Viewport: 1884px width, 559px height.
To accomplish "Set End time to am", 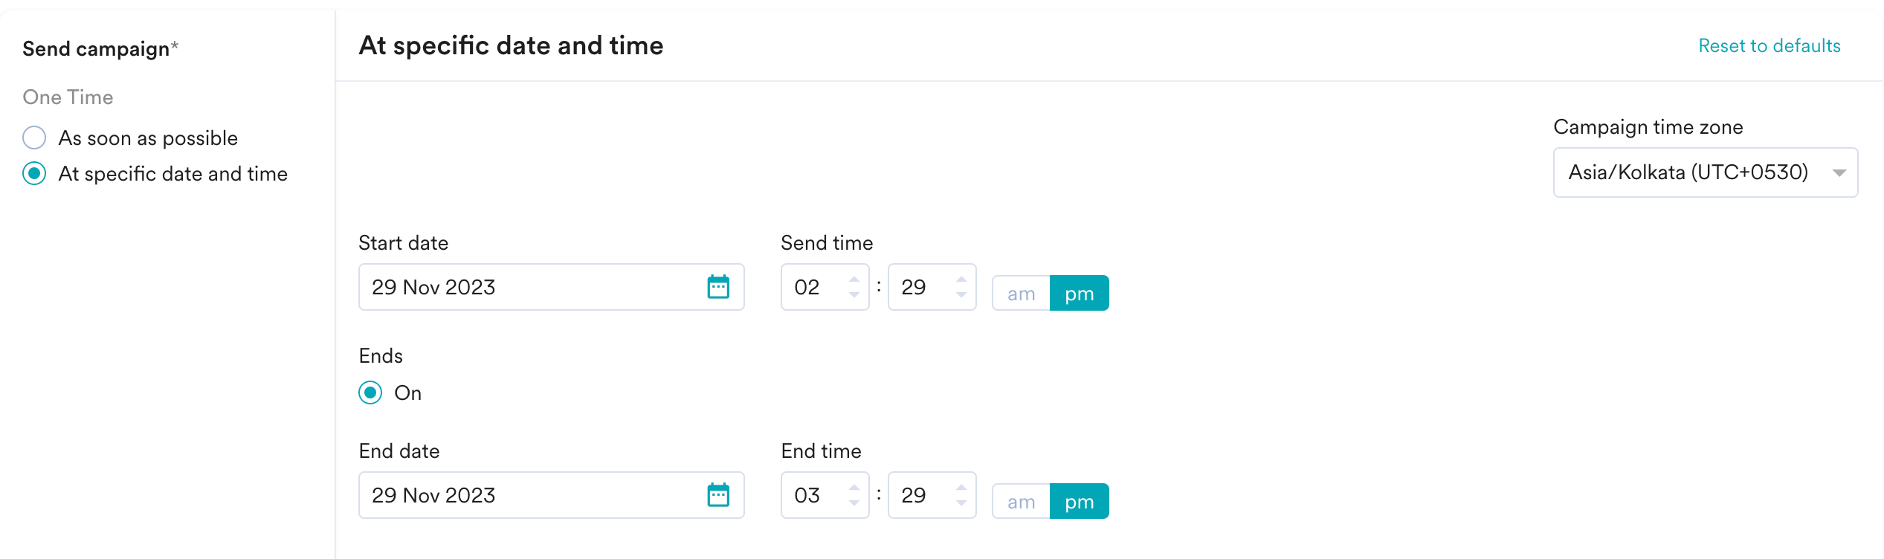I will pyautogui.click(x=1021, y=502).
